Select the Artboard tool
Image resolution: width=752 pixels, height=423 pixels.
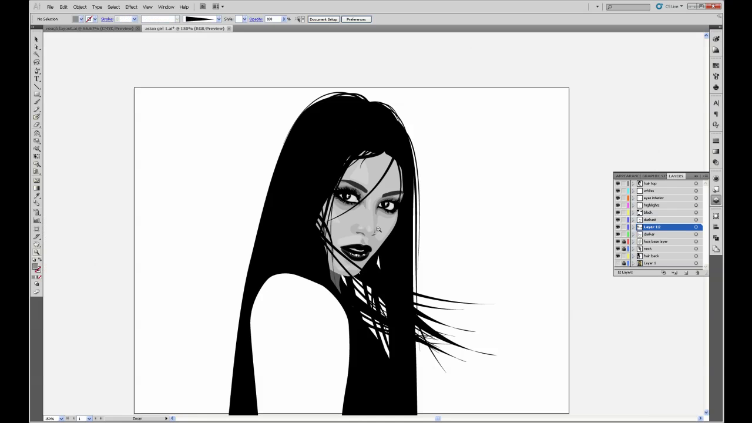(x=36, y=229)
